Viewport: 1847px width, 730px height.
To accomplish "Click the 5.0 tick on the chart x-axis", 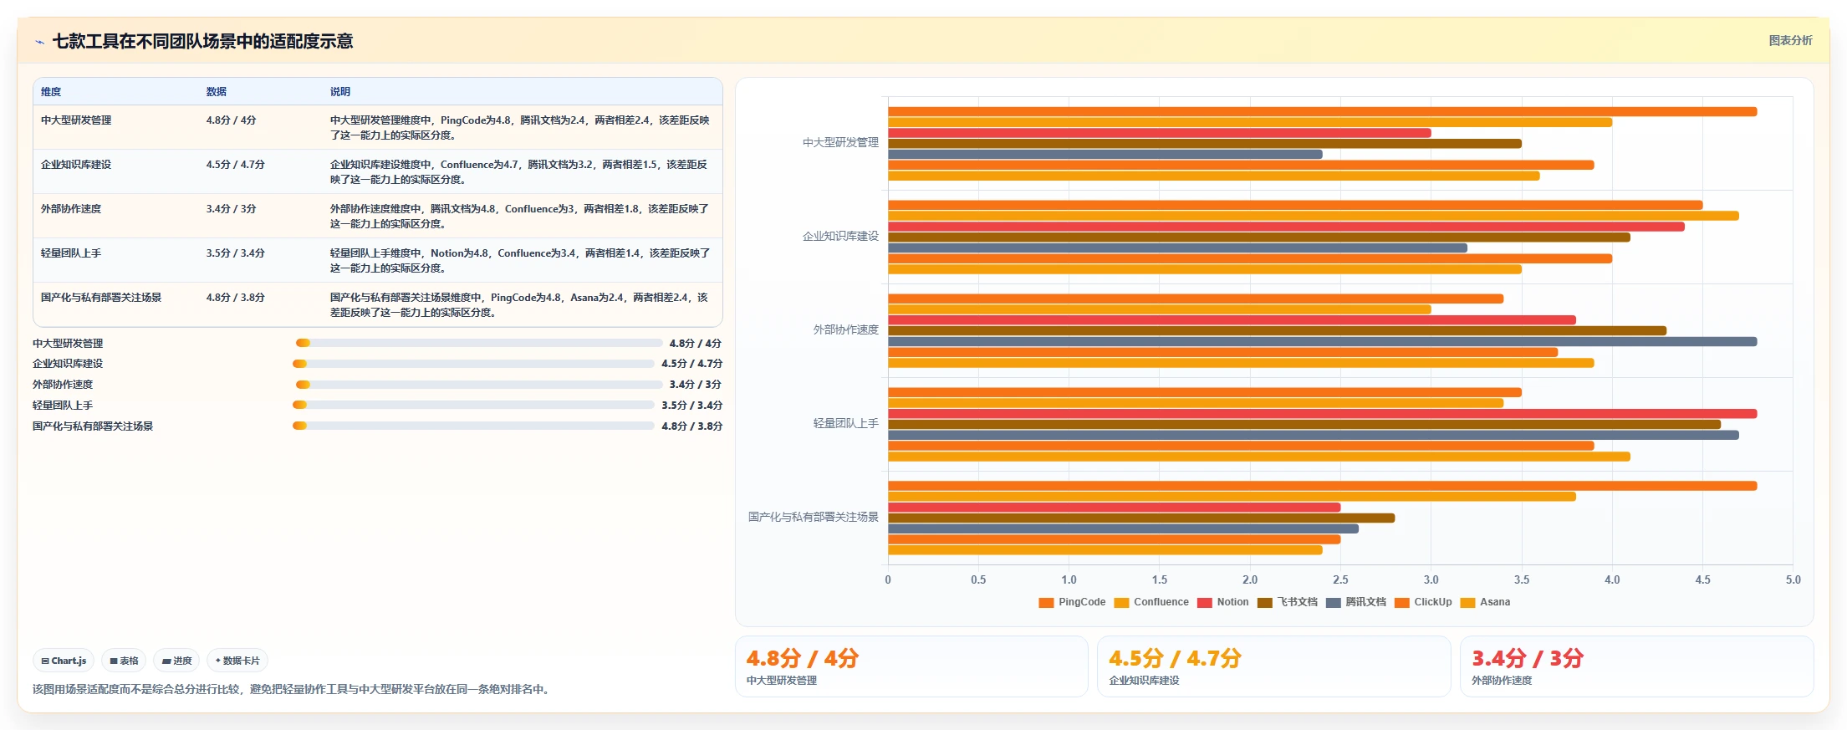I will click(x=1793, y=579).
